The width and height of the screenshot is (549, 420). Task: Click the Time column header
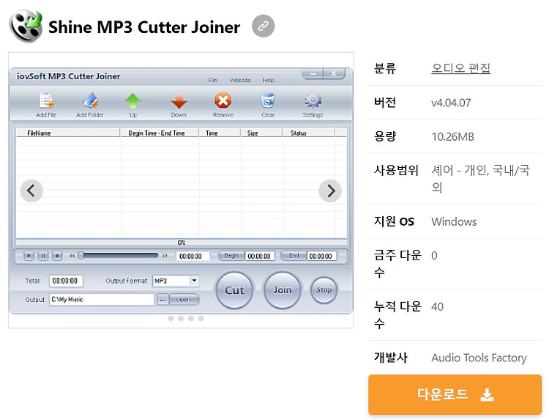220,133
